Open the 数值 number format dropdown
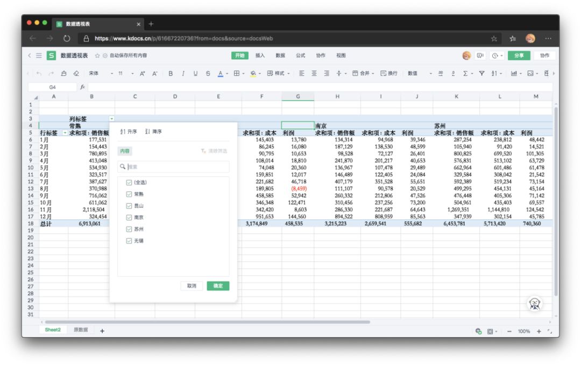 pos(420,73)
